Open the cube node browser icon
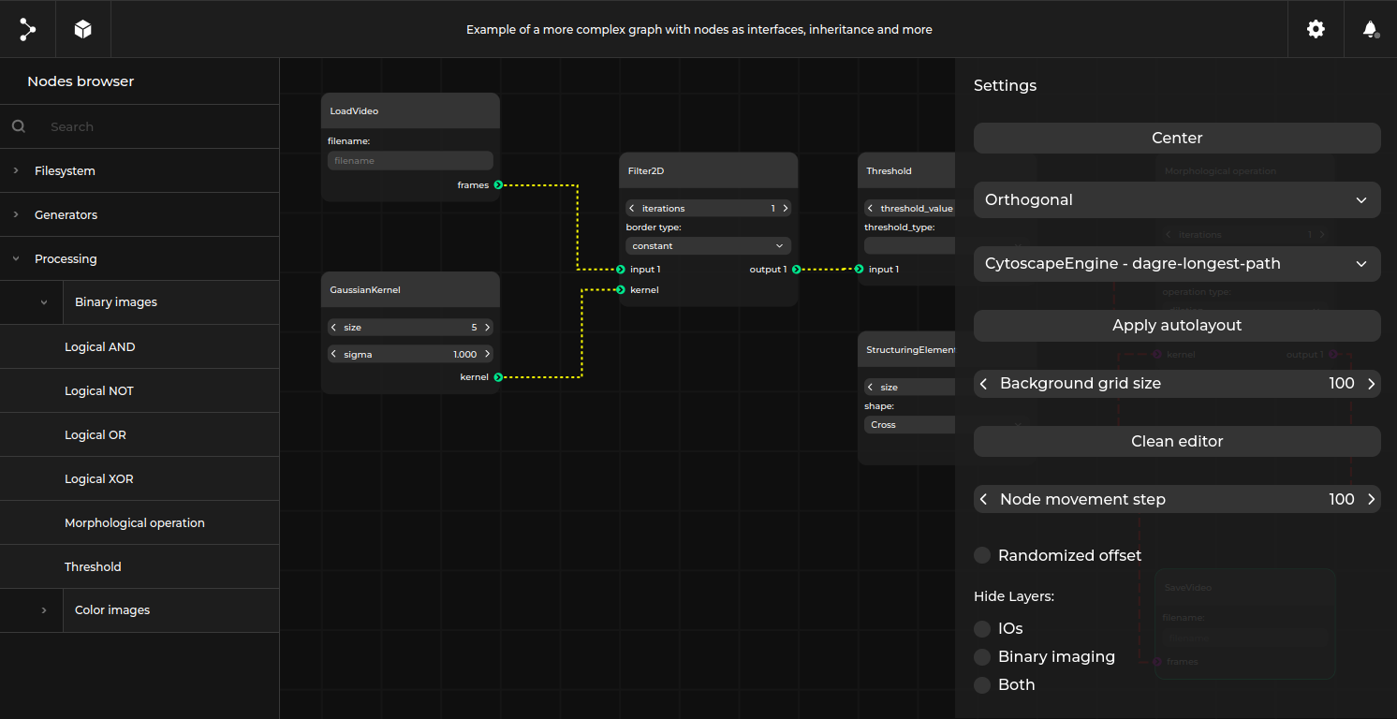Screen dimensions: 1397x719 point(83,29)
